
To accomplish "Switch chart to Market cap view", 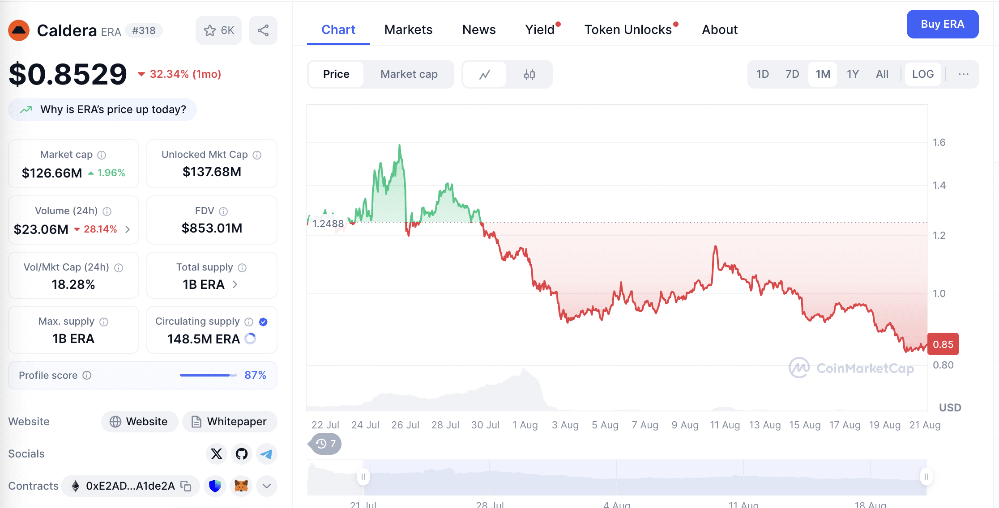I will coord(409,74).
